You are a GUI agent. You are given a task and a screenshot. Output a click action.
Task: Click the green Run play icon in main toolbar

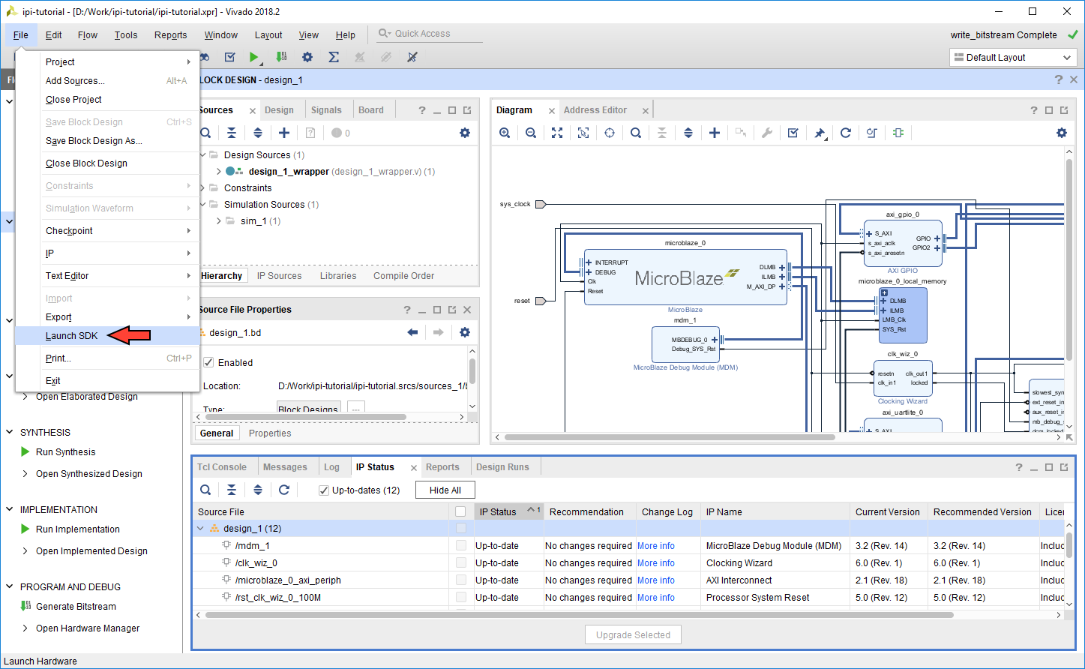coord(253,57)
